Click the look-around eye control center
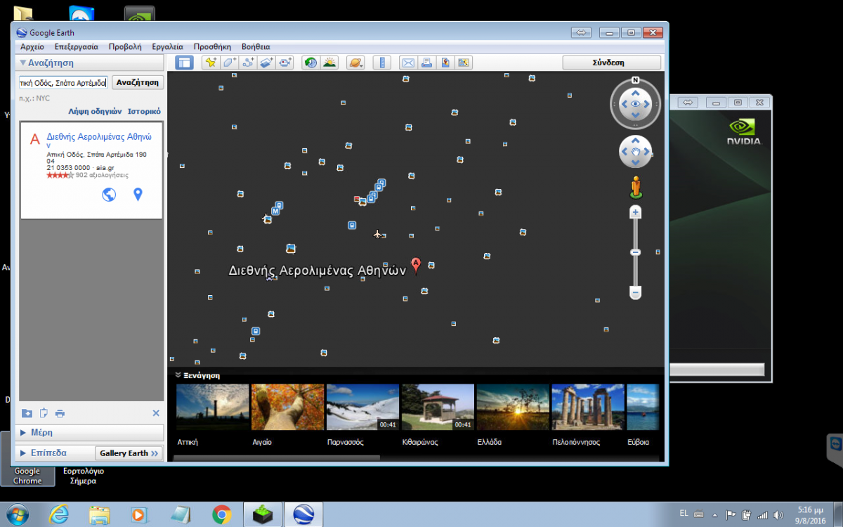The height and width of the screenshot is (527, 843). pos(636,104)
